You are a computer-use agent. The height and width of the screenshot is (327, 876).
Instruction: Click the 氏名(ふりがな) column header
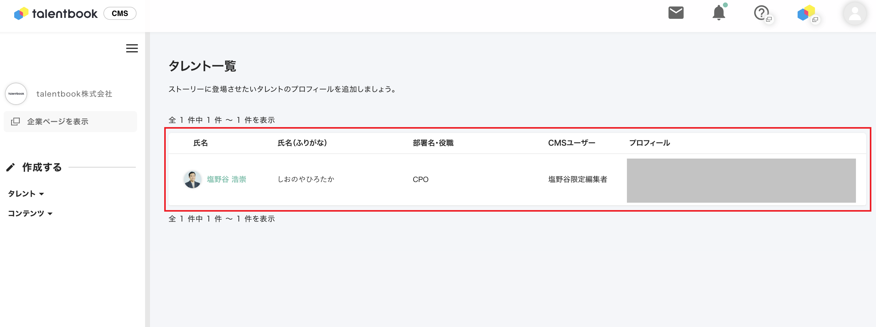302,143
